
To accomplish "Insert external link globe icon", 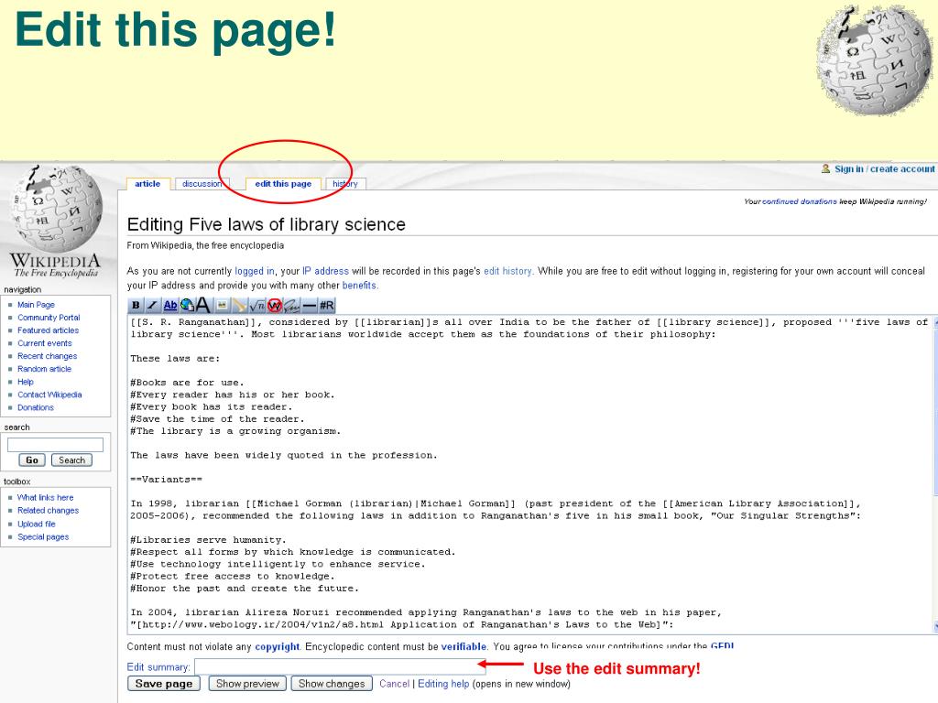I will click(187, 306).
